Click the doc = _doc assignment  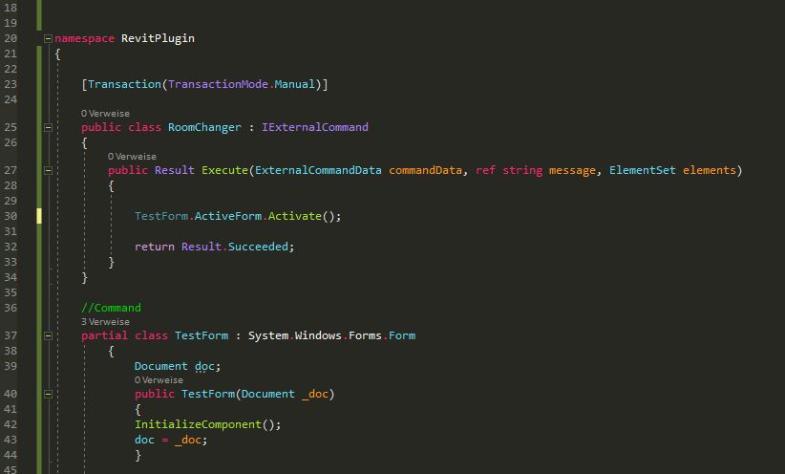coord(171,440)
